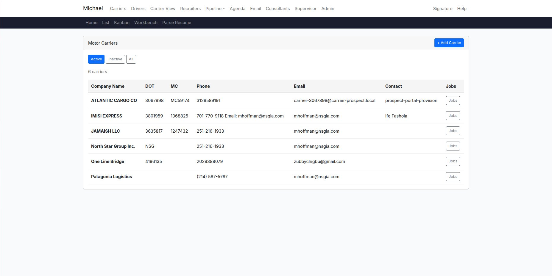Click the carrier-3067898@carrier-prospect.local email
The width and height of the screenshot is (552, 276).
point(334,101)
